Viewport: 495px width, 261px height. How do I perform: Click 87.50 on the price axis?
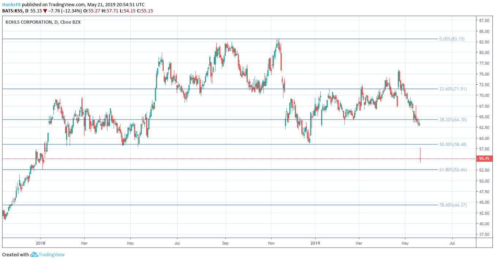(485, 20)
